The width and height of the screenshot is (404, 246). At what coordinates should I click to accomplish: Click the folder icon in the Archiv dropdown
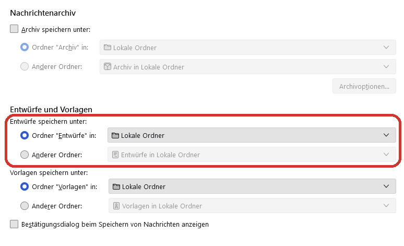coord(108,48)
